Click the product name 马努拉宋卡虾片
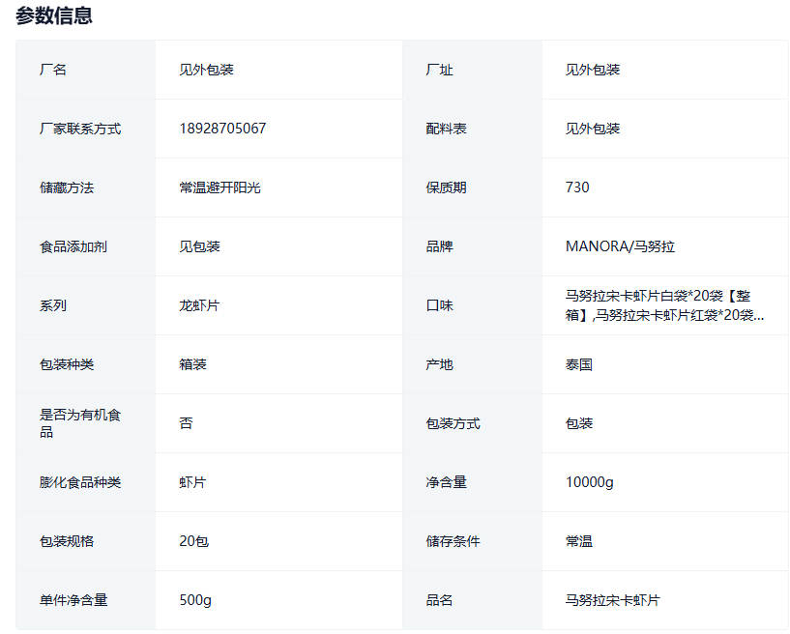Image resolution: width=790 pixels, height=634 pixels. 612,600
